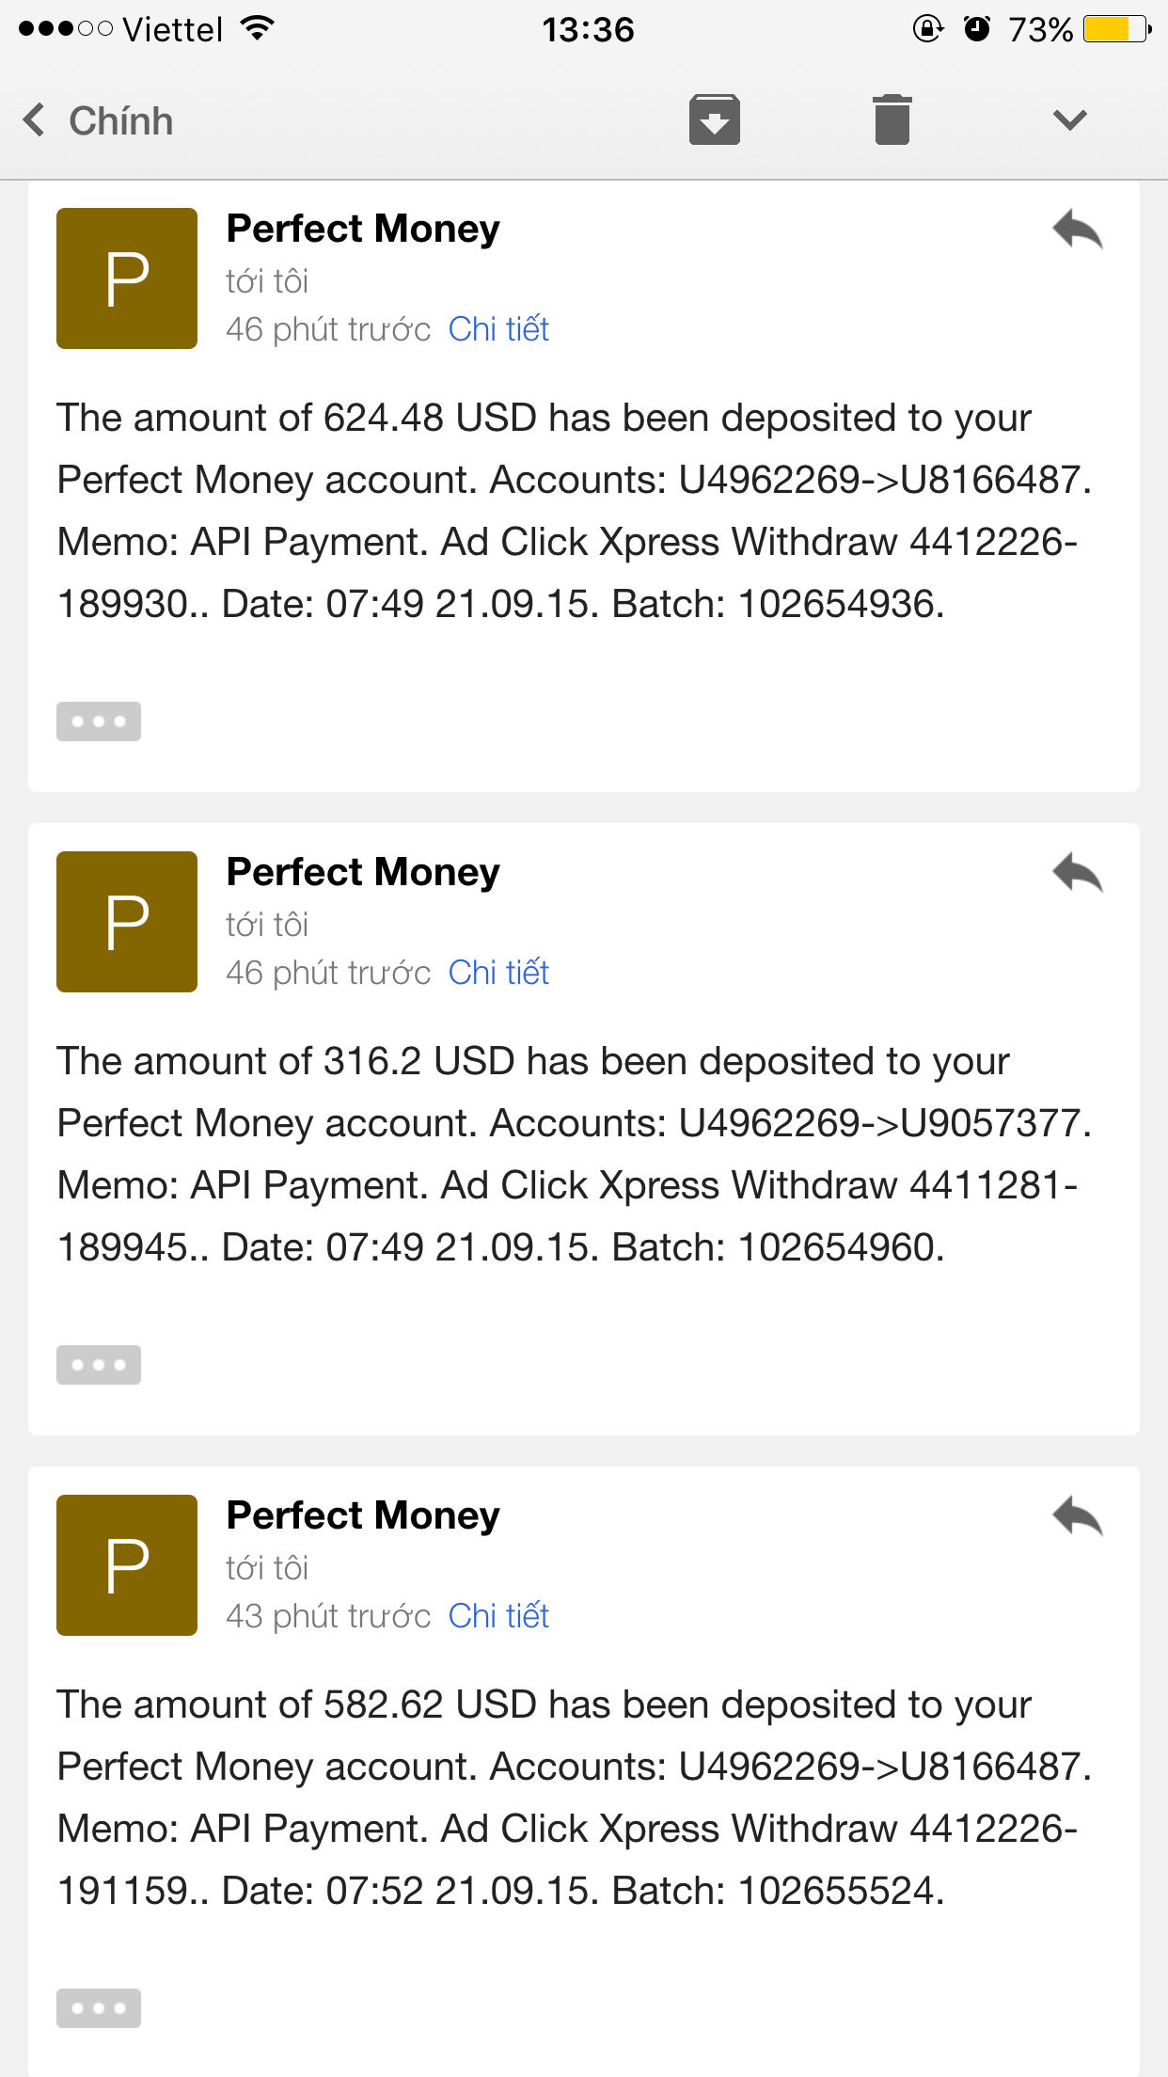Expand quoted text in 624.48 USD email
Screen dimensions: 1168x2077
coord(99,721)
